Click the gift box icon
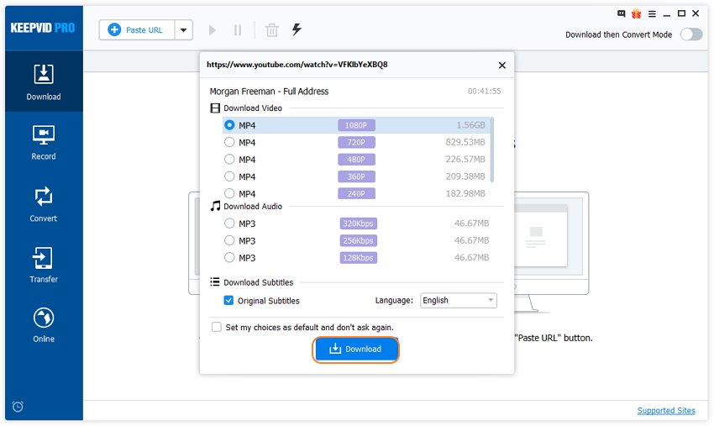Viewport: 714px width, 426px height. tap(636, 13)
